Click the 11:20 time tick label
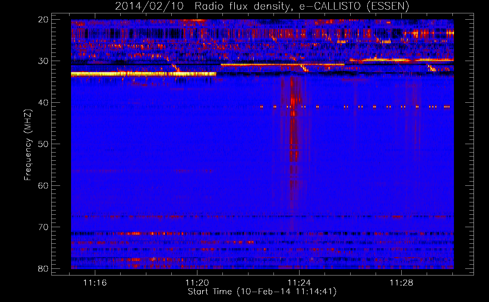The width and height of the screenshot is (489, 302). (197, 283)
